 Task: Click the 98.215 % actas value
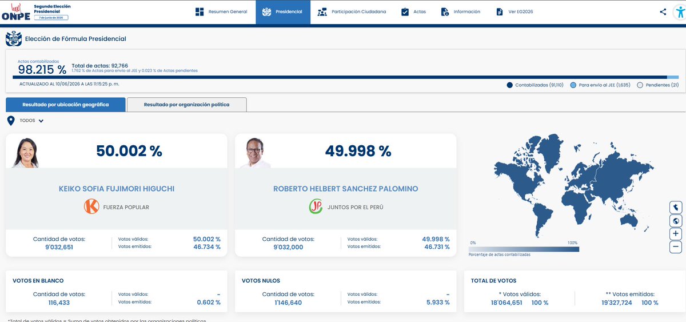click(42, 69)
